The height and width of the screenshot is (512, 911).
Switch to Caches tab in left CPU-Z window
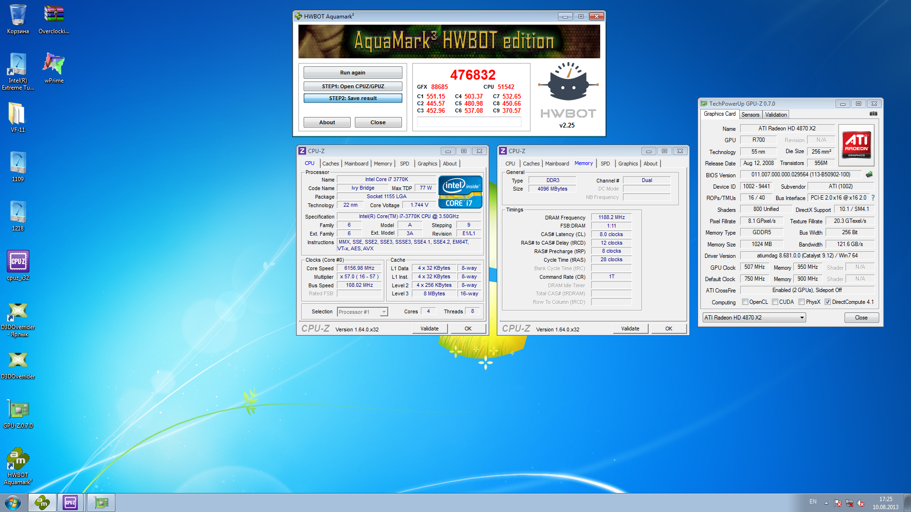(331, 164)
